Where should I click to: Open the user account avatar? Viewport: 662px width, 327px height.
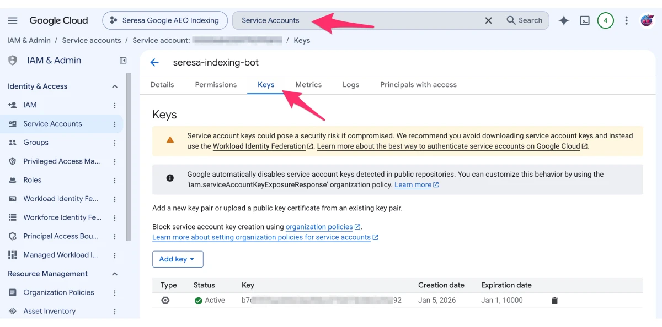pyautogui.click(x=647, y=20)
